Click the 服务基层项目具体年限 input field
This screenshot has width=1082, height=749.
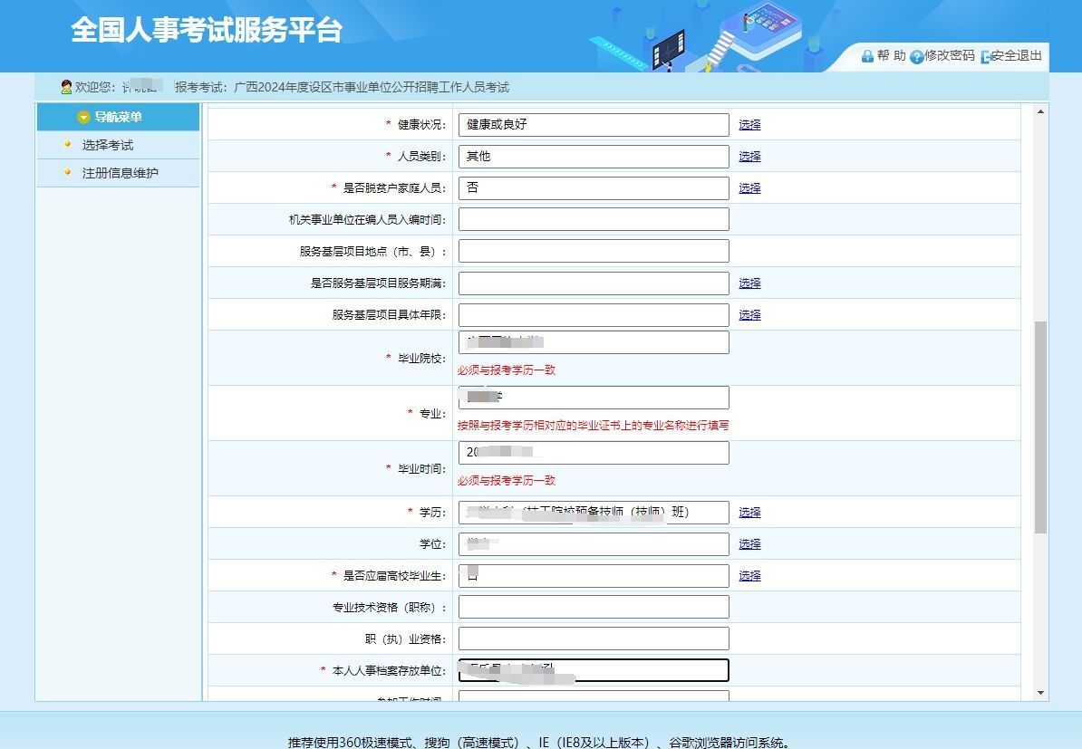(594, 315)
